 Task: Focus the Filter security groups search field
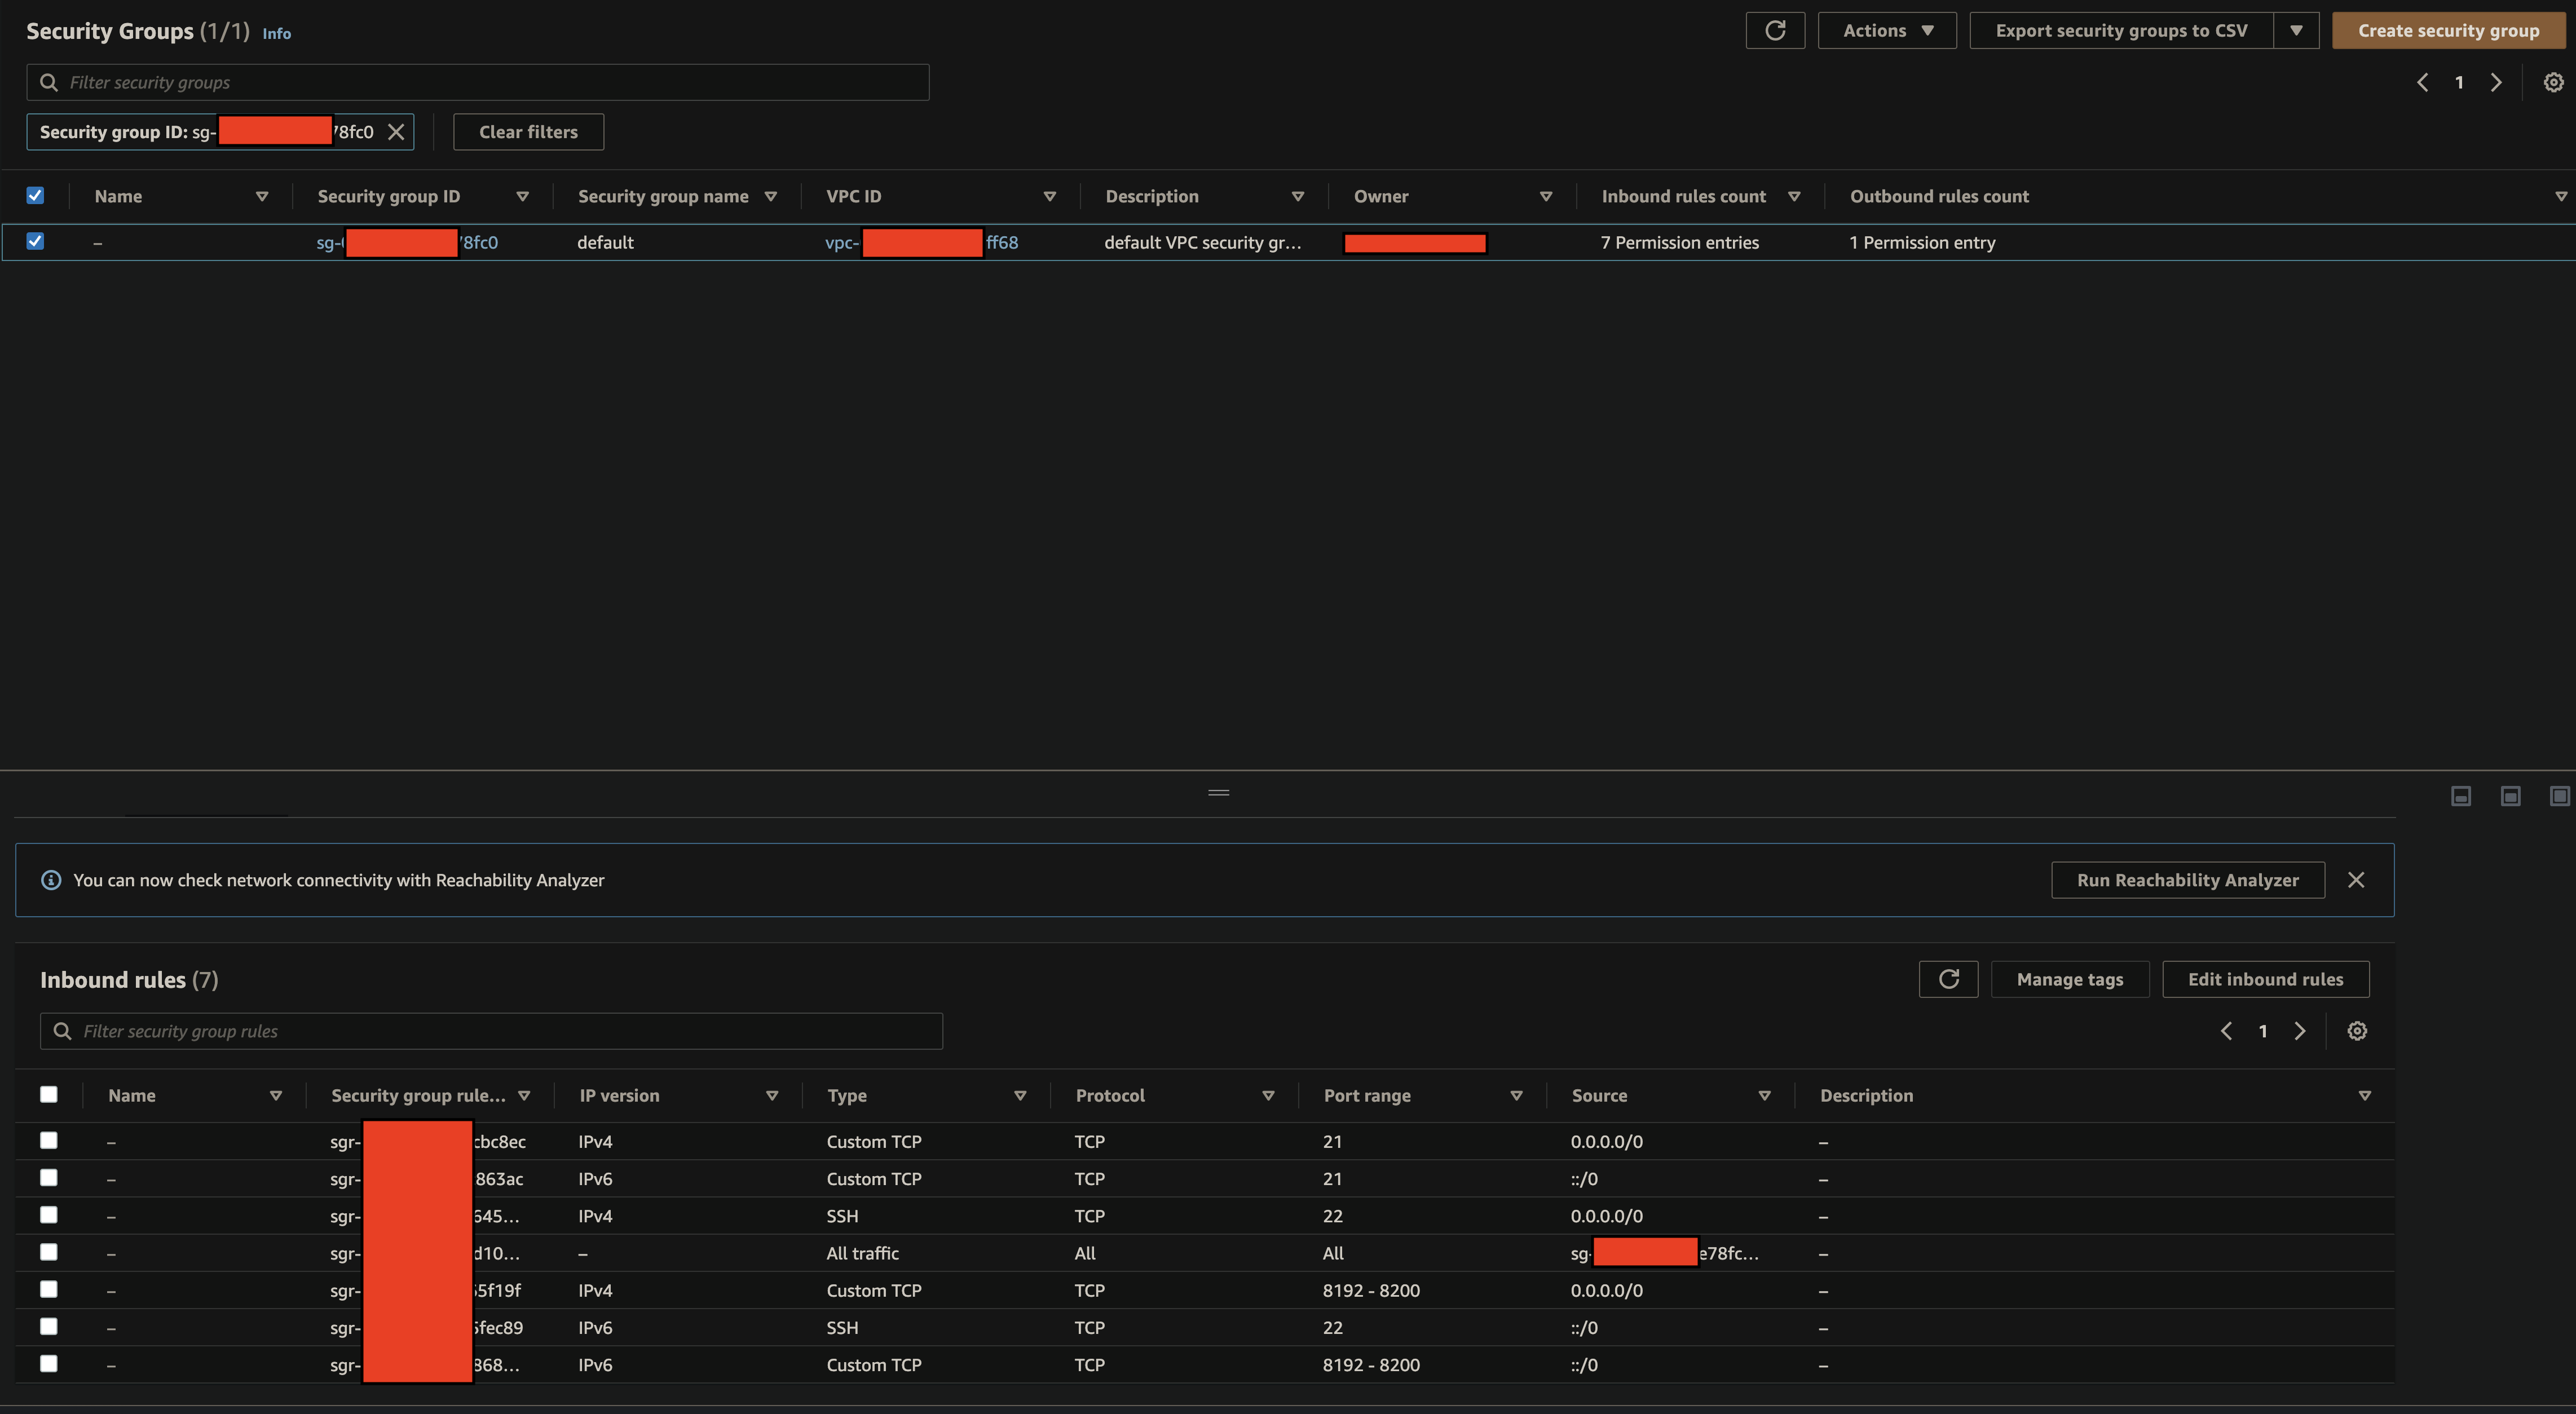click(478, 82)
